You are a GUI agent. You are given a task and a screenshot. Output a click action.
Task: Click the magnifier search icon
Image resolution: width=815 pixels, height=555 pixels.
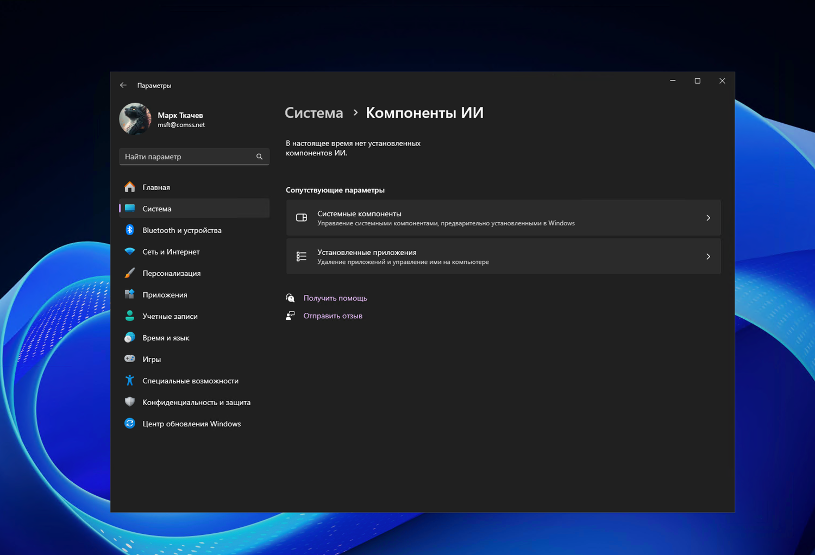[x=259, y=156]
